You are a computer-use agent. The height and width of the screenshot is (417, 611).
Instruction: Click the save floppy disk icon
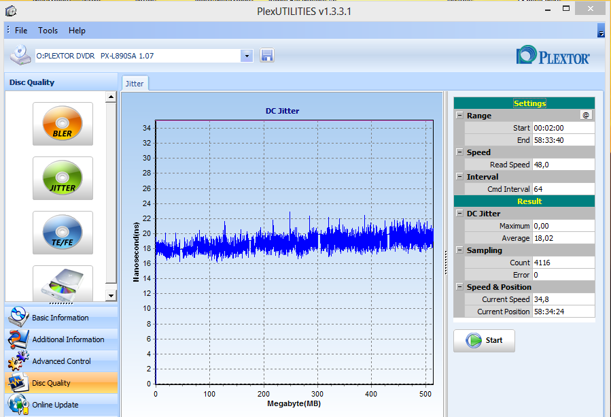pos(267,55)
